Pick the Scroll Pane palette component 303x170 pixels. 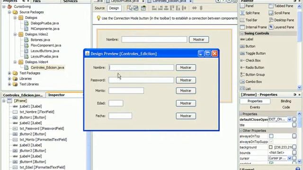click(279, 13)
